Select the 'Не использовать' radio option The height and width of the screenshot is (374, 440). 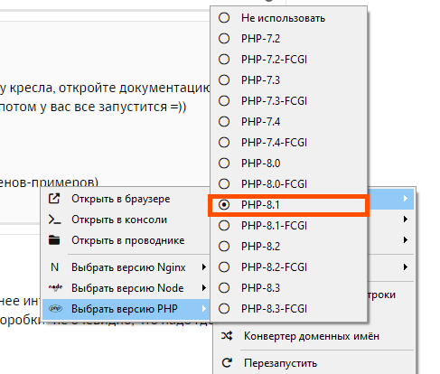point(288,18)
